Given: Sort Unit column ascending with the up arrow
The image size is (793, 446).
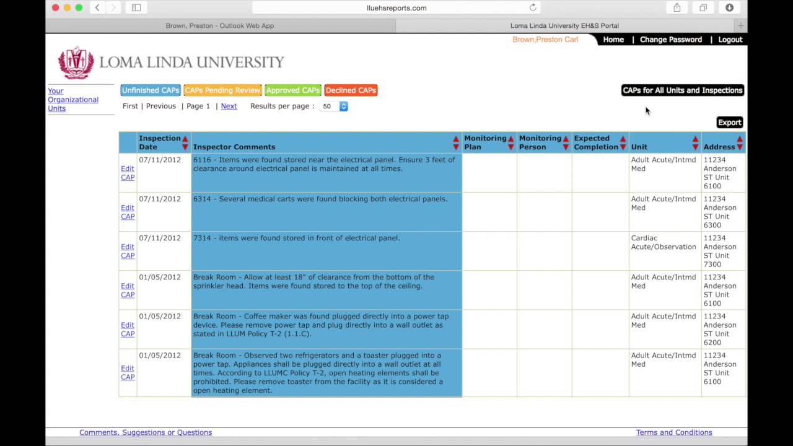Looking at the screenshot, I should click(695, 139).
